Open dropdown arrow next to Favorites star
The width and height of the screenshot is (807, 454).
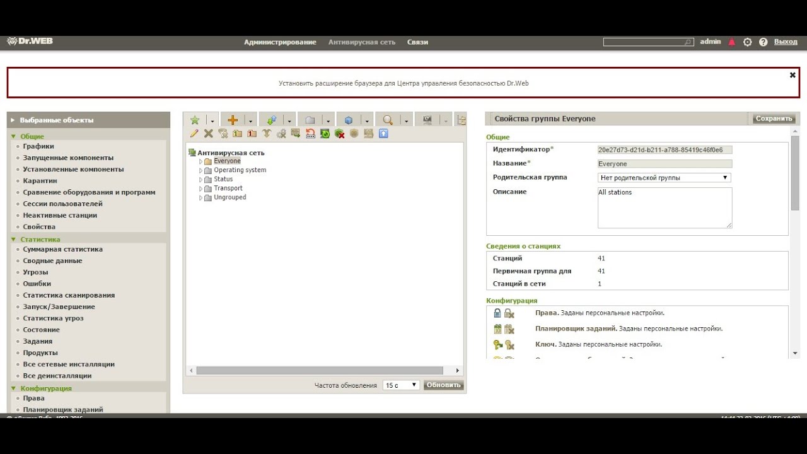click(x=212, y=121)
